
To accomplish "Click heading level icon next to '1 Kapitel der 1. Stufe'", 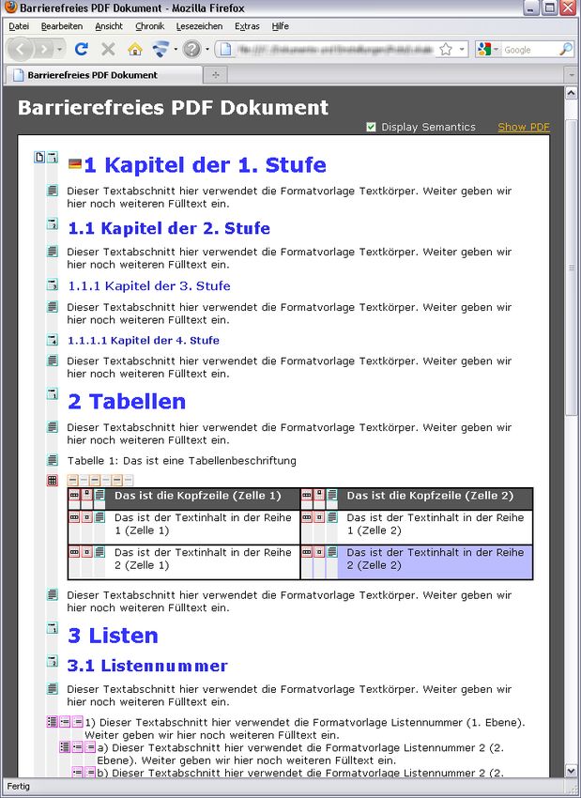I will click(x=53, y=157).
